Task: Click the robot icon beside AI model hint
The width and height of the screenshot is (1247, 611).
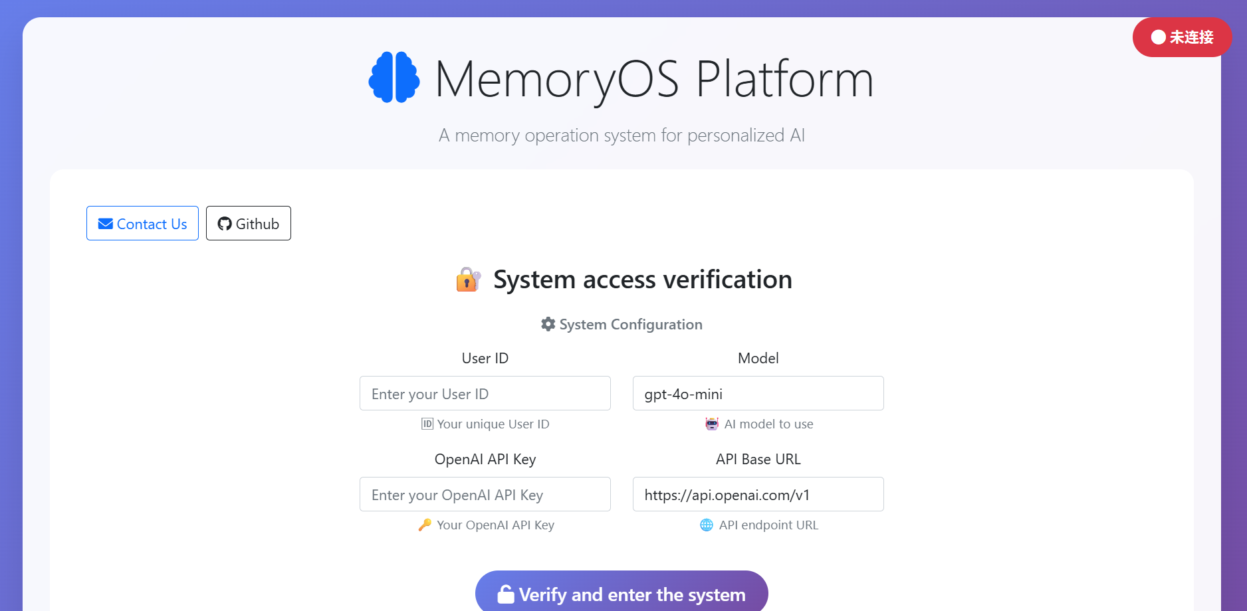Action: (x=712, y=424)
